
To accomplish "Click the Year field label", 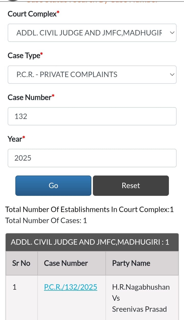I will click(15, 139).
